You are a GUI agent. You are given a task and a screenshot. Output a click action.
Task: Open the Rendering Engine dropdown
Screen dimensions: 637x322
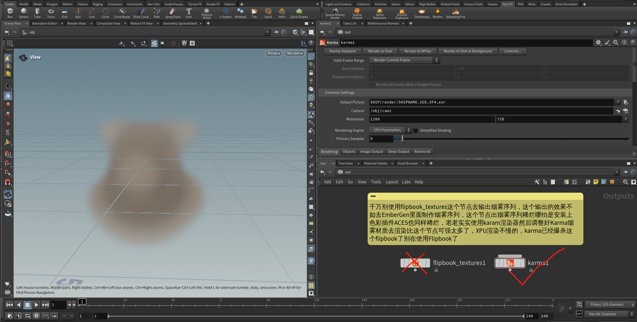pyautogui.click(x=390, y=130)
